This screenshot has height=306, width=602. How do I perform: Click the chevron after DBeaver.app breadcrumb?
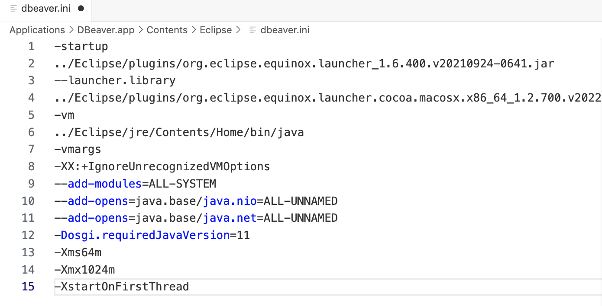141,30
